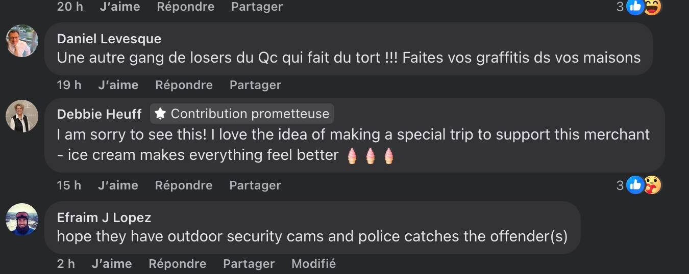The image size is (689, 274).
Task: Click the like reaction icon on Debbie Heuff's comment
Action: coord(635,185)
